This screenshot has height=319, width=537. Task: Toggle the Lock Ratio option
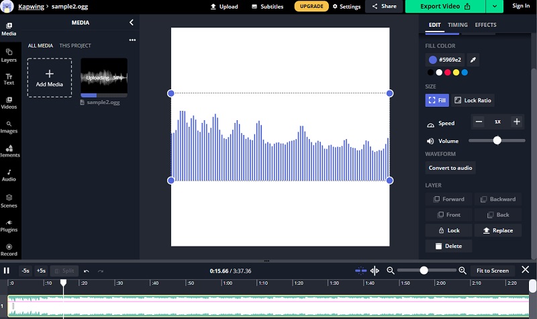(x=473, y=100)
